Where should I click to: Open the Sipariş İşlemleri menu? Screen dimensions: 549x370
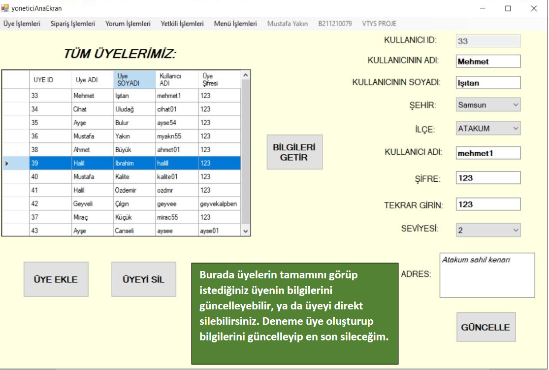(73, 24)
